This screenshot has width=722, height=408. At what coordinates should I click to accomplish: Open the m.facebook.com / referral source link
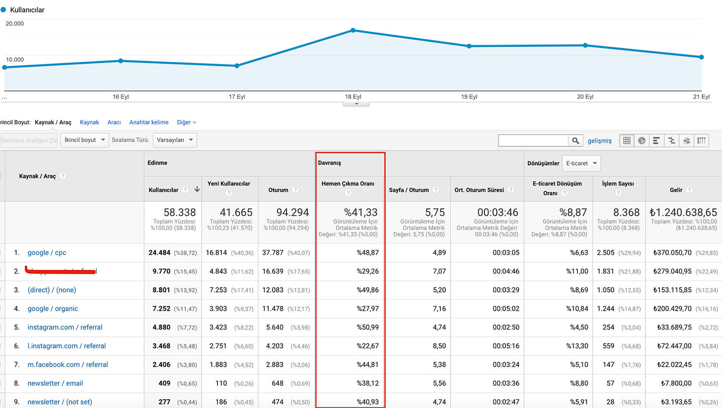68,365
